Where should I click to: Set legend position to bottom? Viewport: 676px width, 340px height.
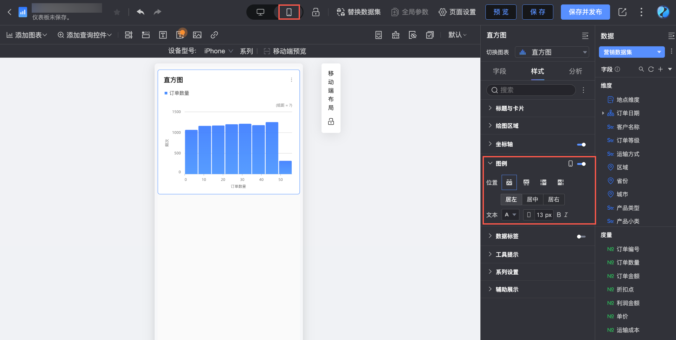click(526, 182)
